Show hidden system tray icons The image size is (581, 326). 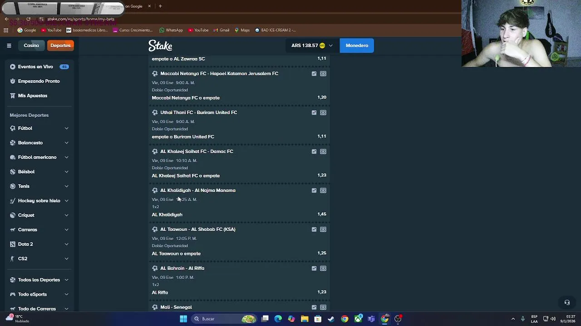pyautogui.click(x=513, y=319)
